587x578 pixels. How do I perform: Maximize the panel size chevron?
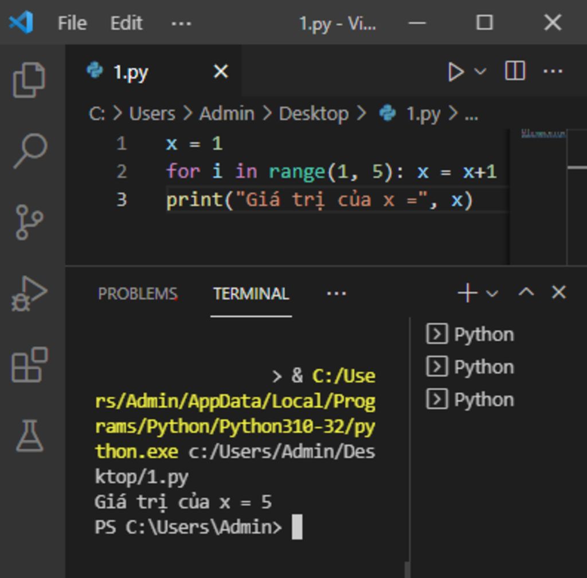tap(526, 292)
